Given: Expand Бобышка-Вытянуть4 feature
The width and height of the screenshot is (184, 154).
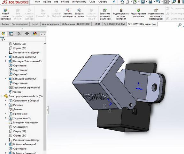Looking at the screenshot, I should point(6,79).
